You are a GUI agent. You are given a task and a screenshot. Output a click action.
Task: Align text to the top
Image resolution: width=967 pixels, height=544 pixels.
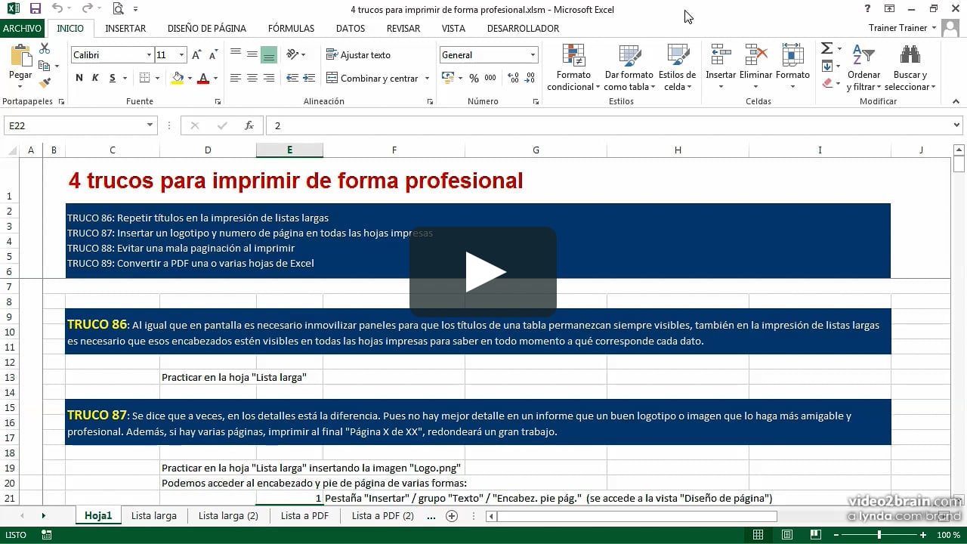coord(236,54)
